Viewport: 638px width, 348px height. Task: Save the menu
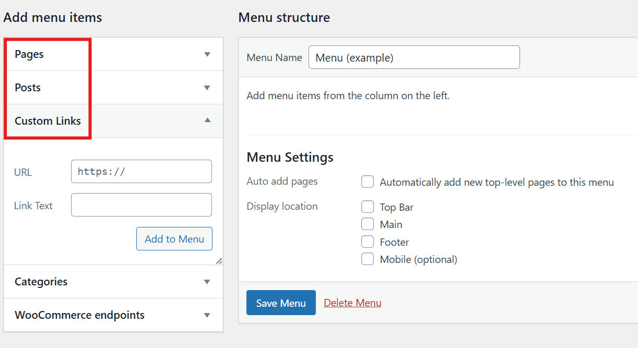click(x=281, y=303)
